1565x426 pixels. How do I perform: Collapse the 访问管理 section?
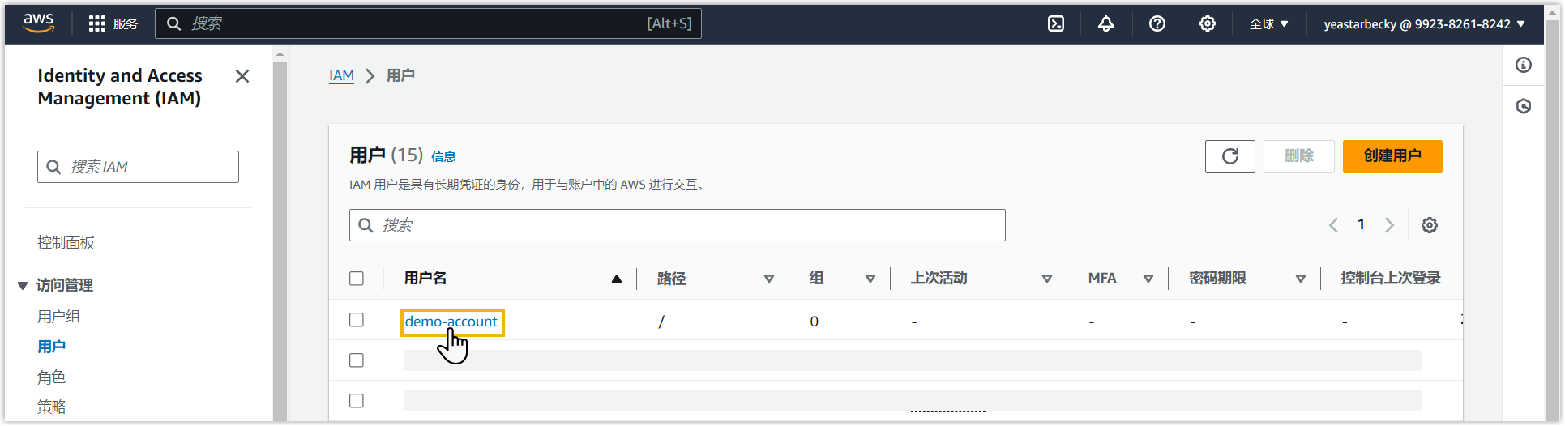[x=23, y=285]
